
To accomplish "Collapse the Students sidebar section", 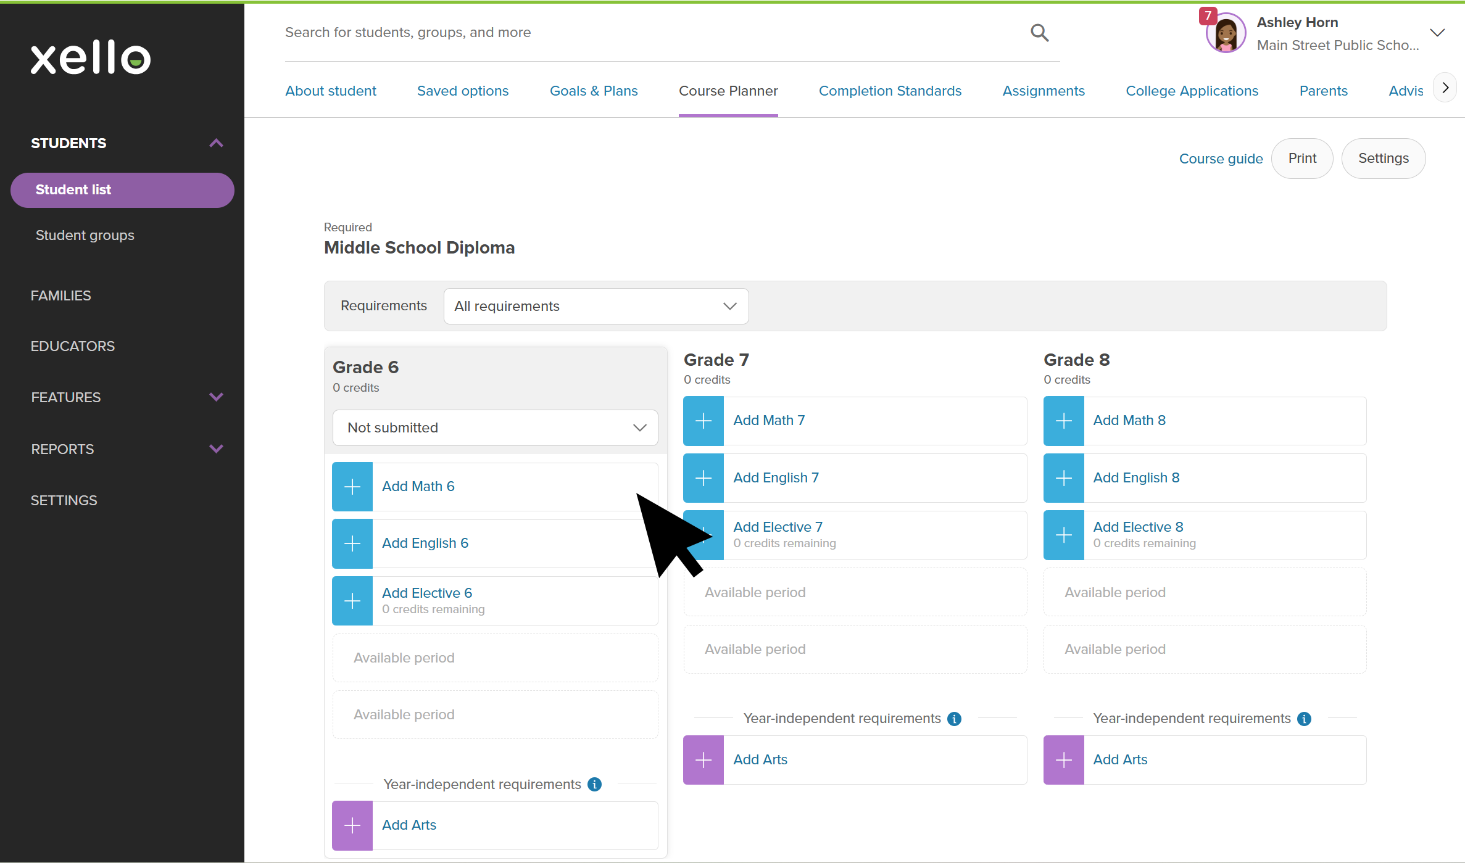I will tap(215, 143).
